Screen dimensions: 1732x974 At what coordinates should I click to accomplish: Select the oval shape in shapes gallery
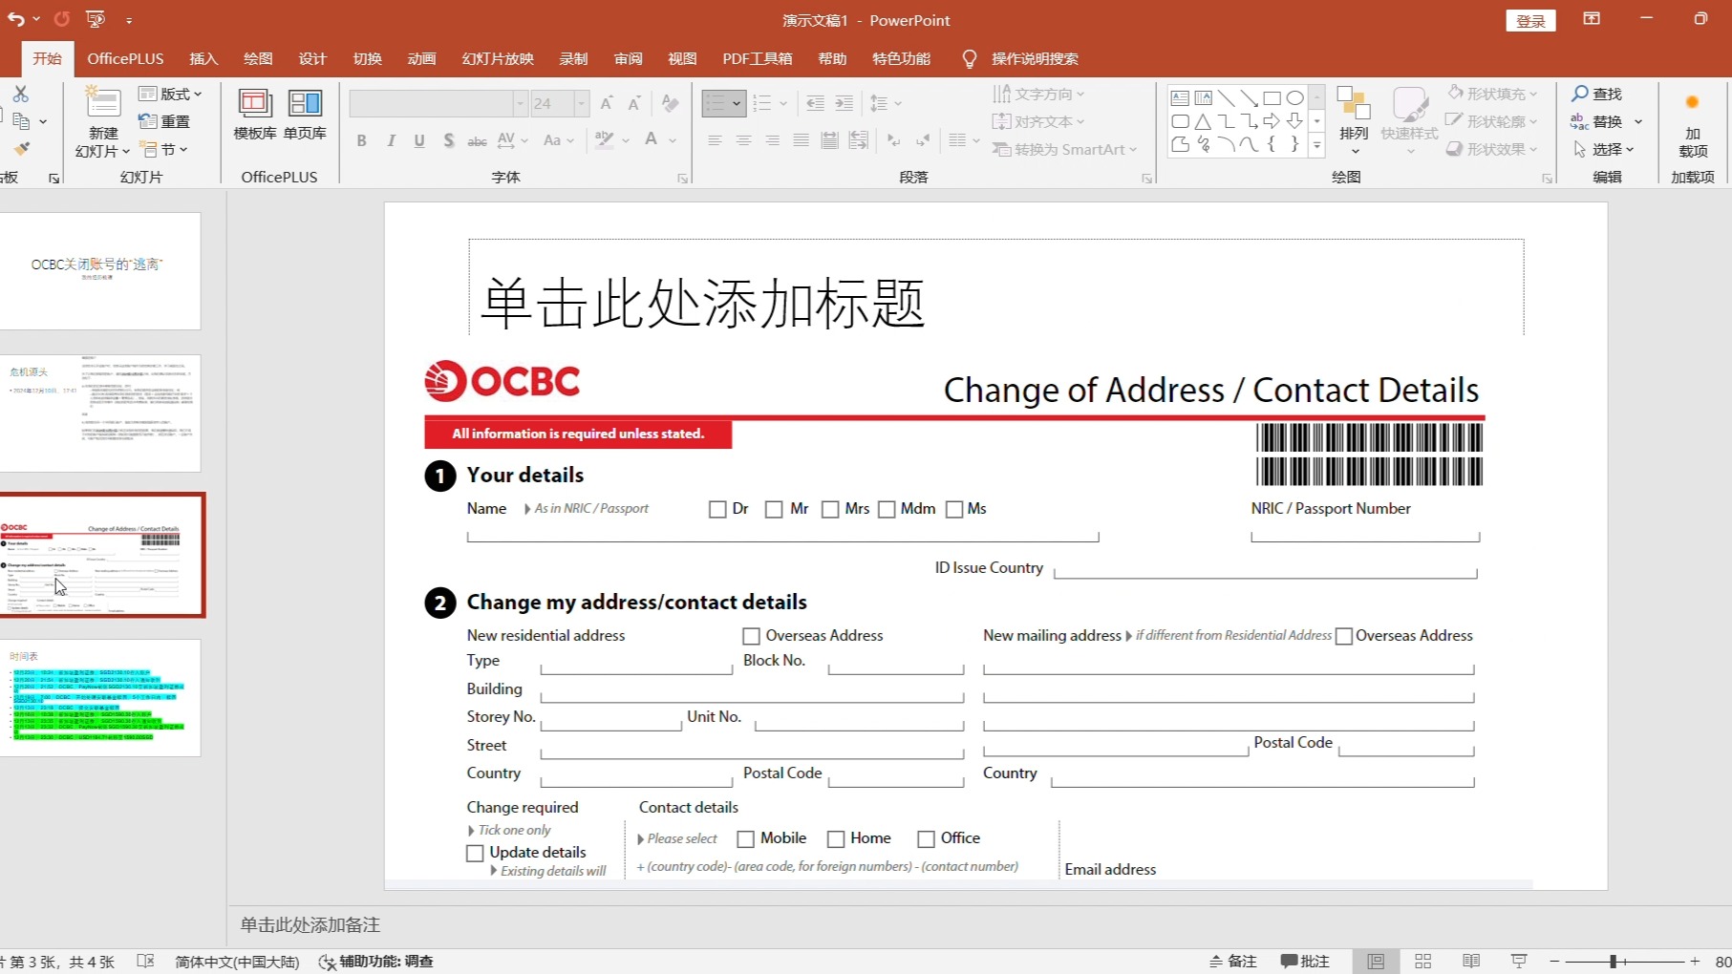[1294, 98]
